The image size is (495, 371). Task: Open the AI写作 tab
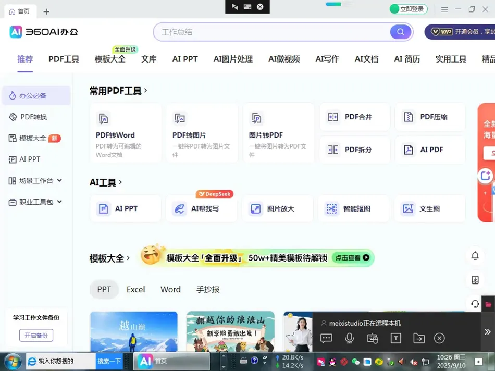coord(327,59)
